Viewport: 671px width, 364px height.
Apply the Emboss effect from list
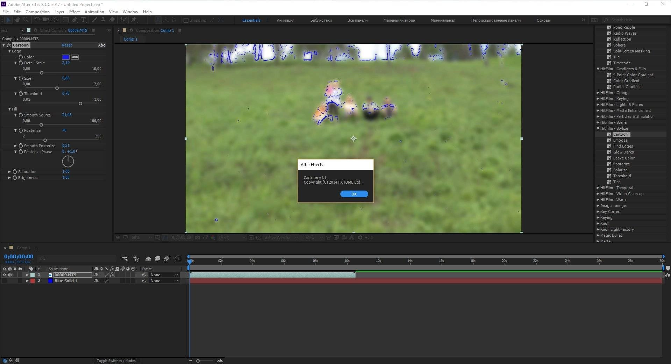tap(620, 140)
